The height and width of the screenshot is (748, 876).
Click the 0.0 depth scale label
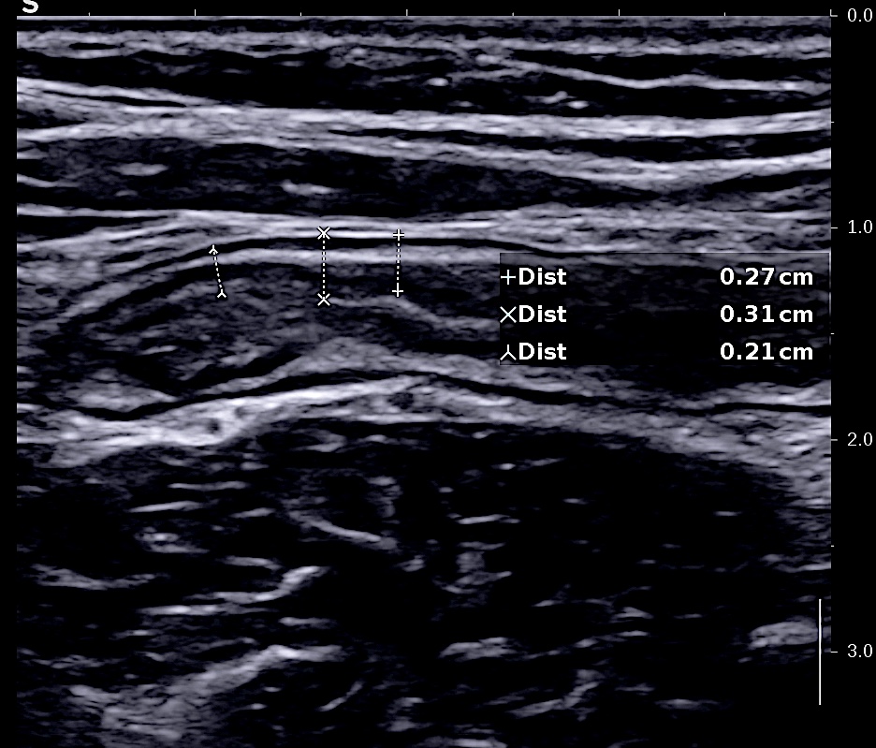(x=859, y=16)
